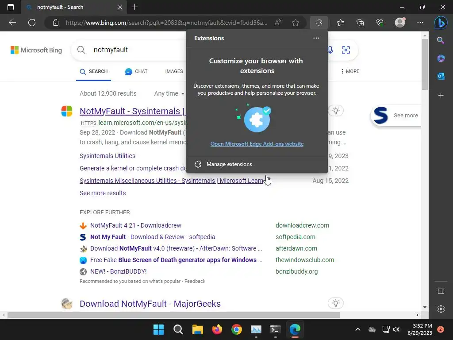Open Microsoft Edge Add-ons website link
This screenshot has height=340, width=453.
257,144
